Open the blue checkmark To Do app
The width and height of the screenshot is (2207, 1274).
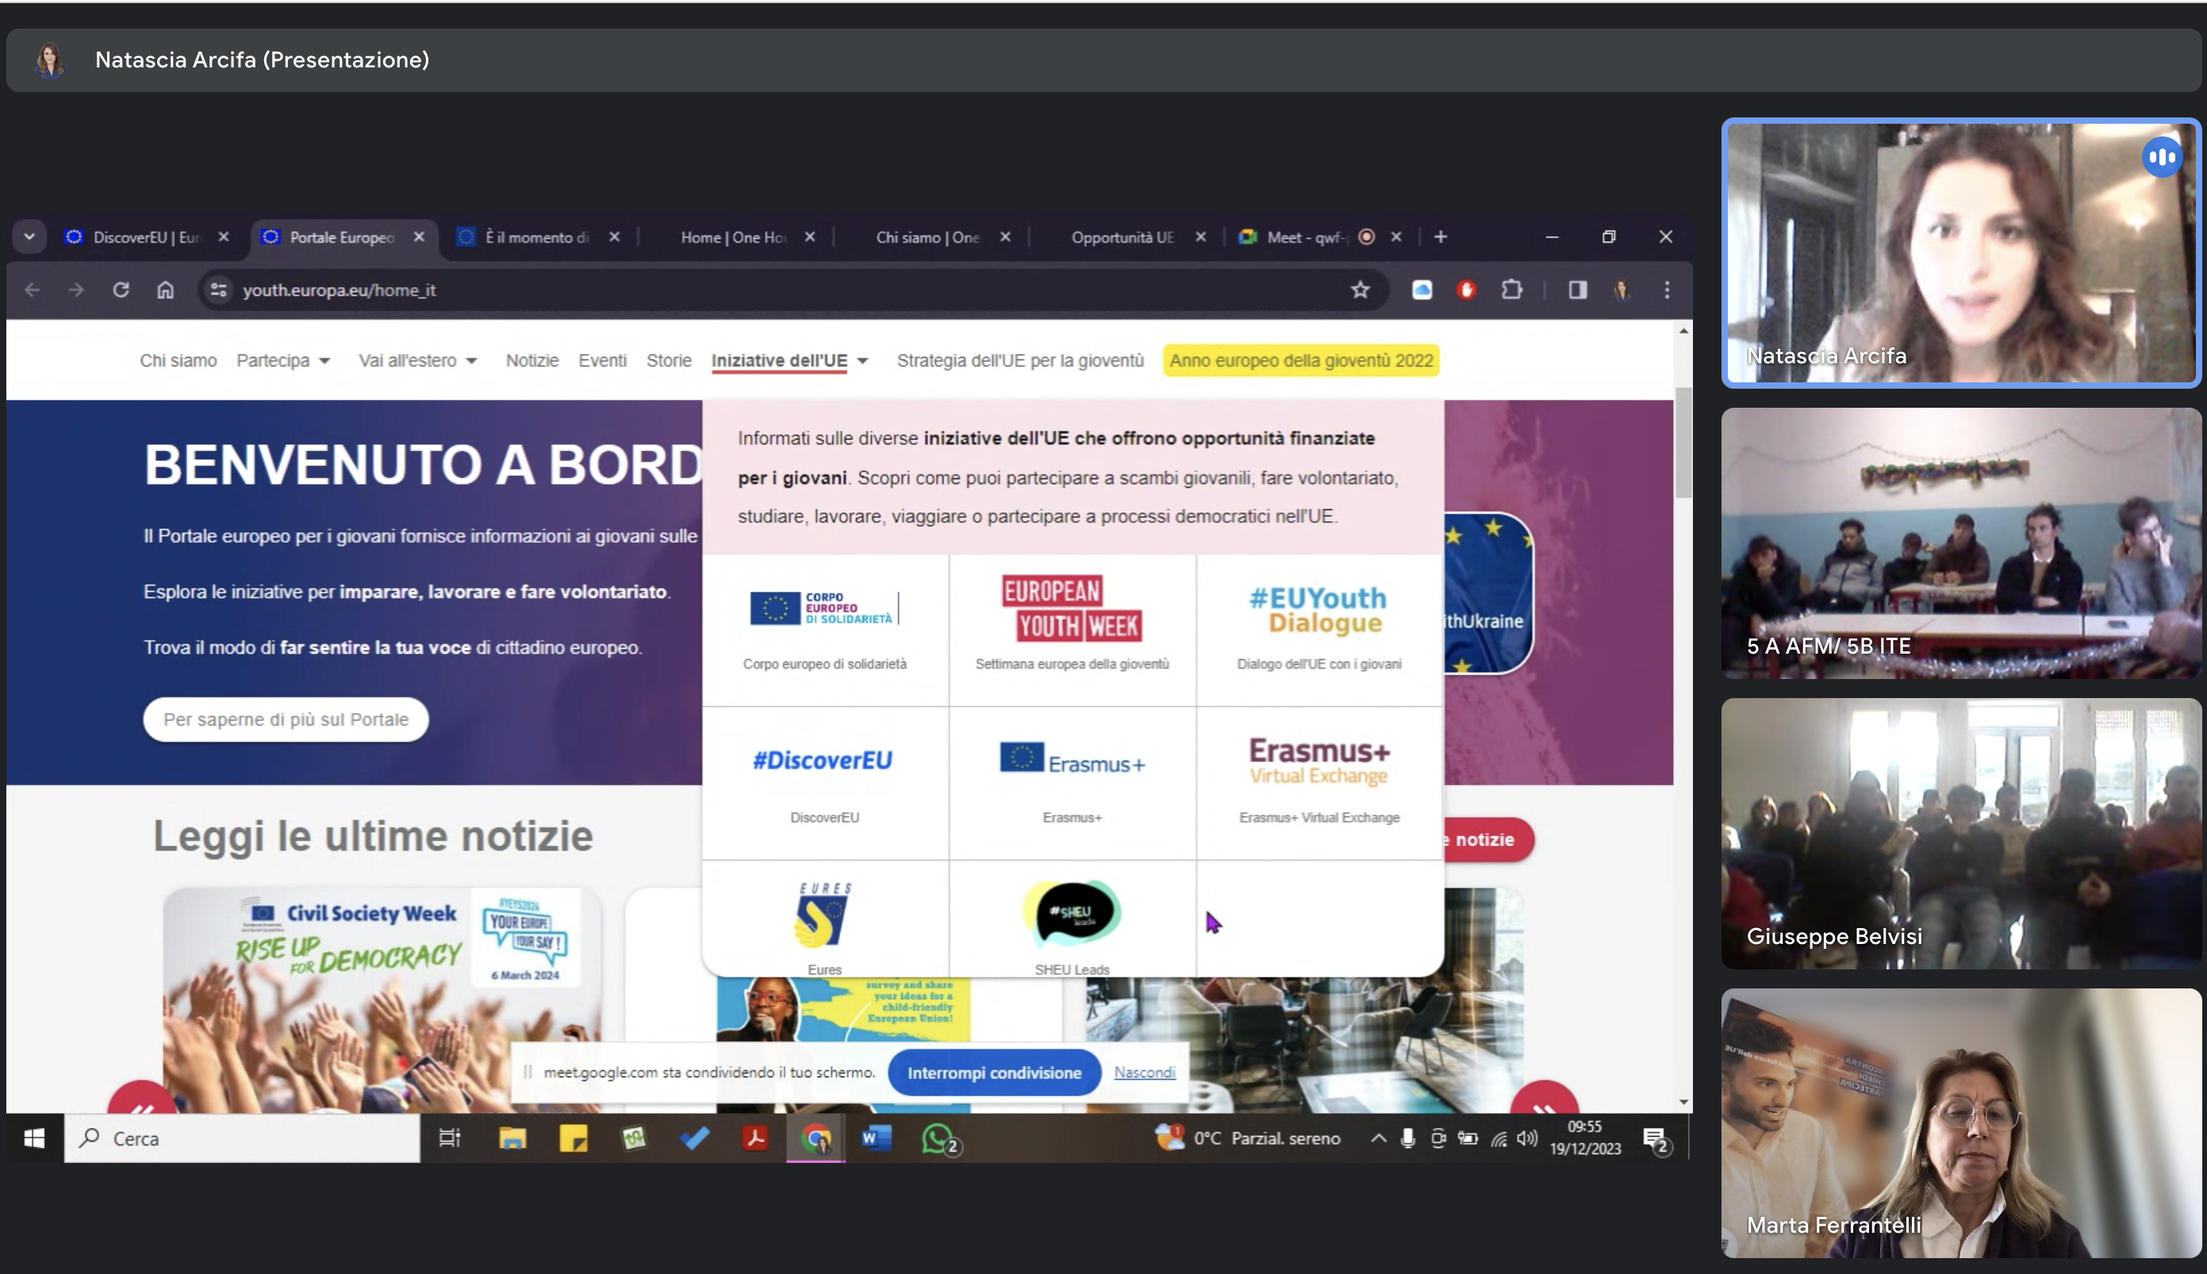coord(695,1138)
